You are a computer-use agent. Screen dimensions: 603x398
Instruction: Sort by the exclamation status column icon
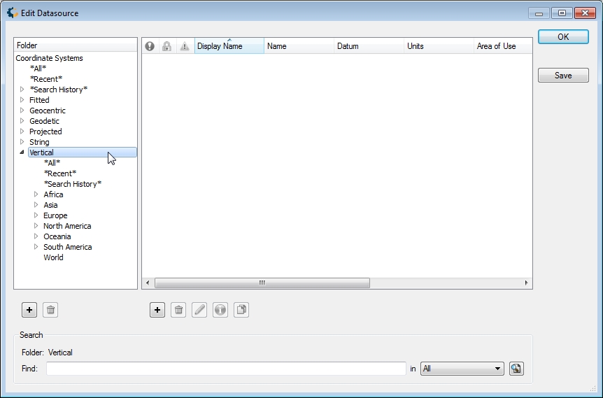[x=150, y=46]
